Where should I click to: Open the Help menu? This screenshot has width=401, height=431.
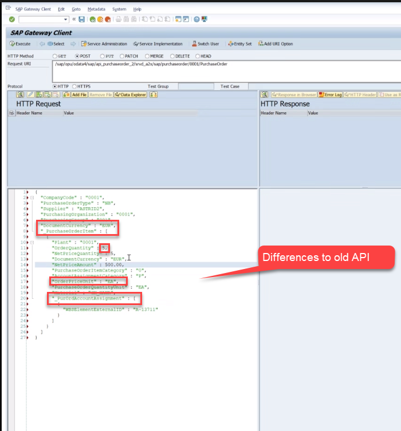137,9
